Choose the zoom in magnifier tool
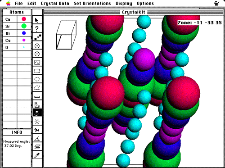Viewport: 225px width, 168px height. (x=37, y=45)
